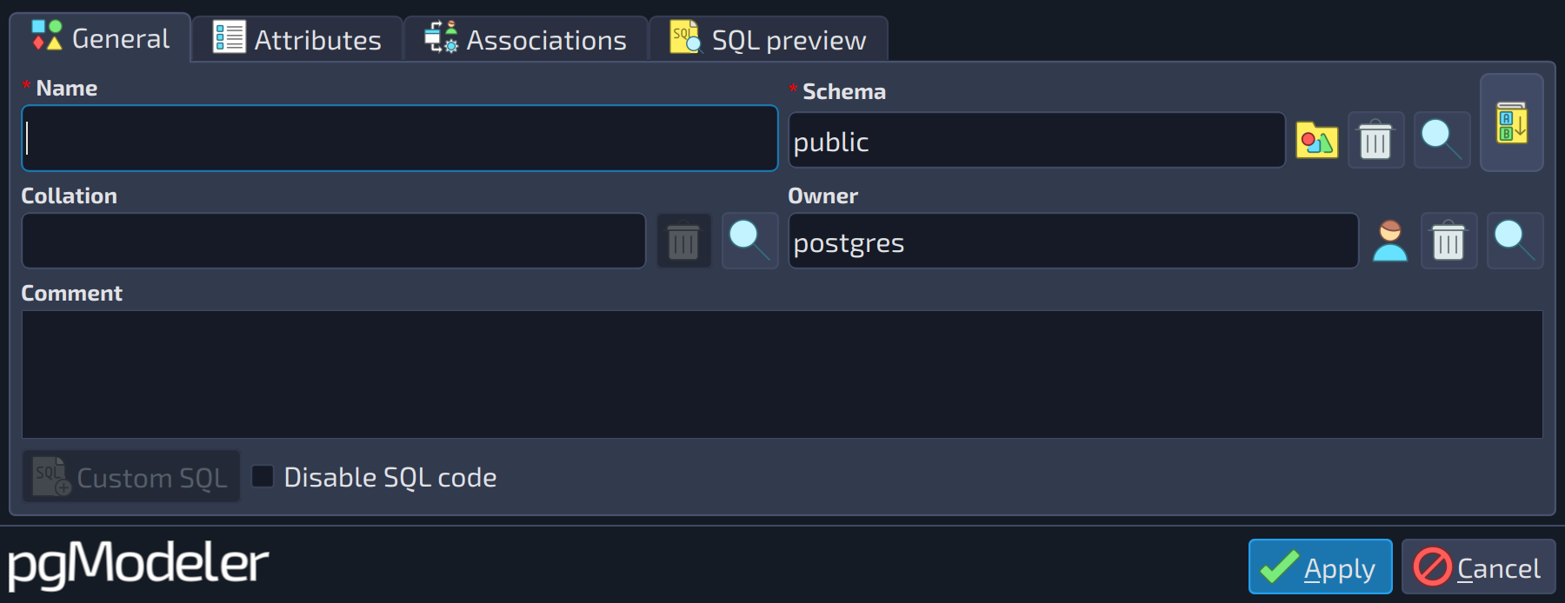Open the schema object icon next to public
This screenshot has width=1565, height=603.
click(x=1316, y=140)
